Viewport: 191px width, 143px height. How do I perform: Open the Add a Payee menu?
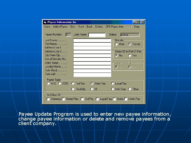coord(60,26)
